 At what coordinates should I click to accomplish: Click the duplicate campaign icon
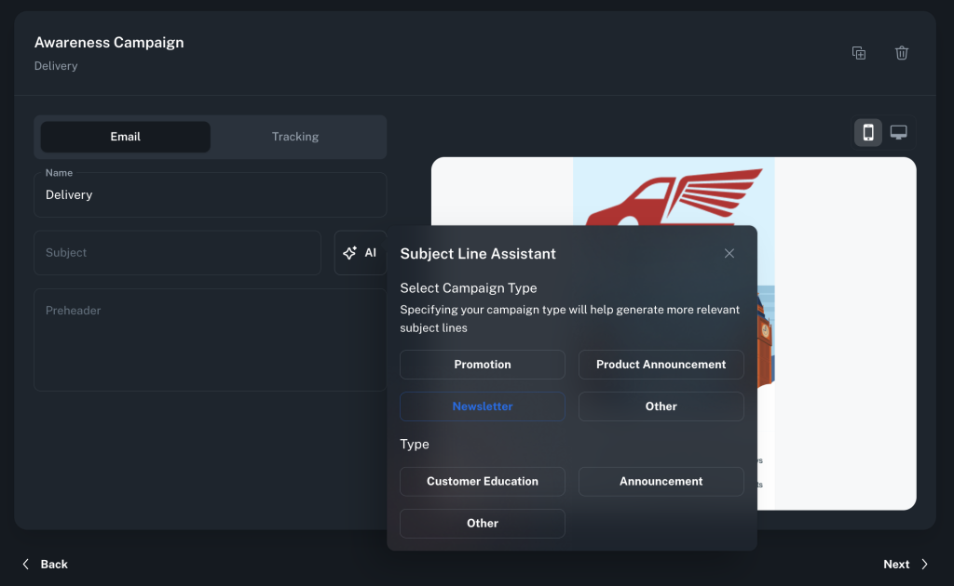pyautogui.click(x=859, y=53)
